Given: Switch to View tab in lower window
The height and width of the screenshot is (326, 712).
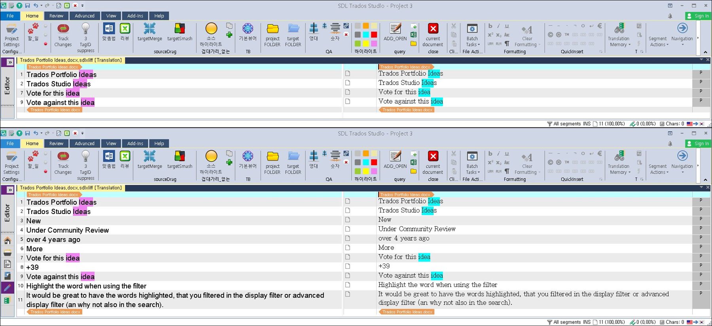Looking at the screenshot, I should [x=111, y=144].
